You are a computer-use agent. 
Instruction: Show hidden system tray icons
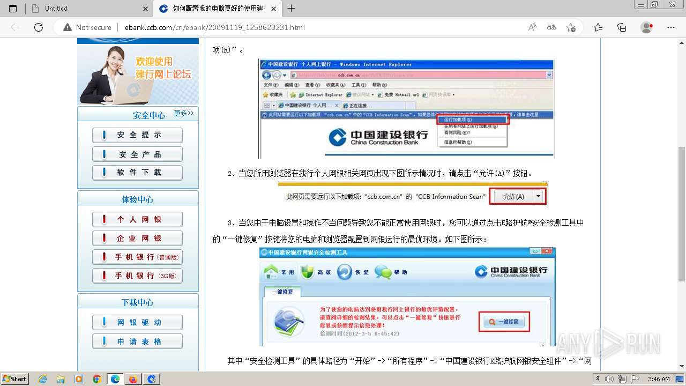(598, 378)
